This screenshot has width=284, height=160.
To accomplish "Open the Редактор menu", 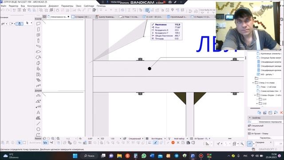I will (13, 6).
